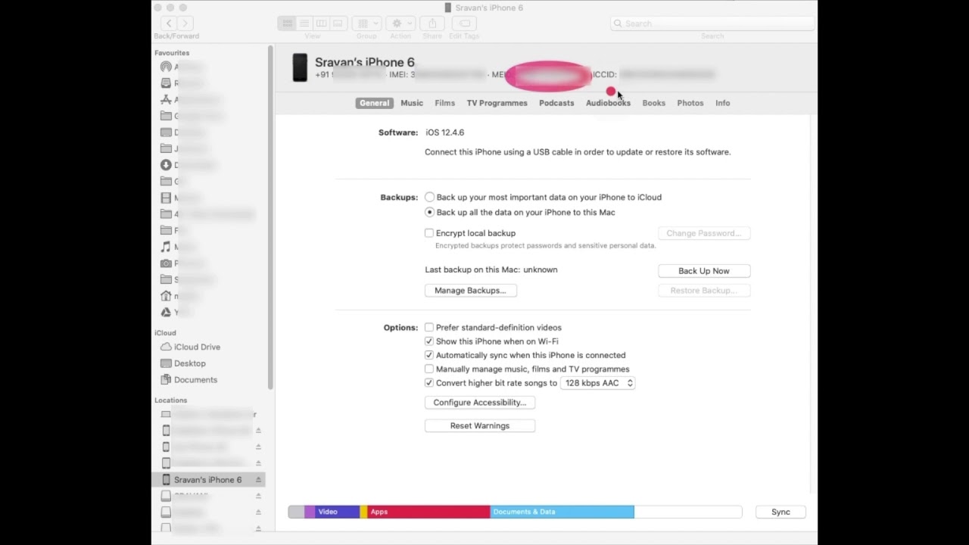Viewport: 969px width, 545px height.
Task: Open Downloads arrow icon in sidebar
Action: click(166, 165)
